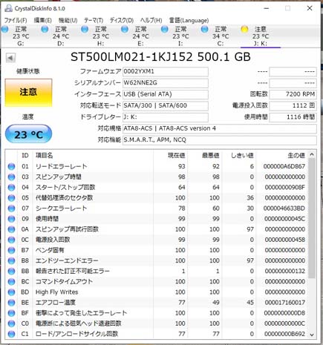This screenshot has width=323, height=345.
Task: Click the SMART list vertical scrollbar thumb
Action: tap(312, 218)
